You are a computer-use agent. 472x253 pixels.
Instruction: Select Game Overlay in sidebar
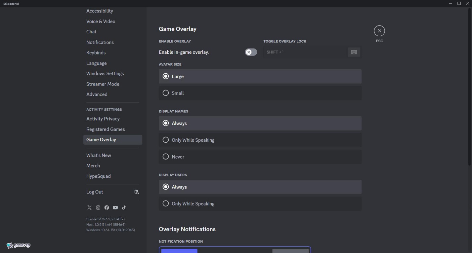[x=113, y=140]
